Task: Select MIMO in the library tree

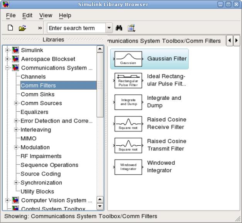Action: (x=29, y=138)
